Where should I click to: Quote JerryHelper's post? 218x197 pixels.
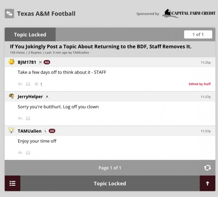pos(28,118)
